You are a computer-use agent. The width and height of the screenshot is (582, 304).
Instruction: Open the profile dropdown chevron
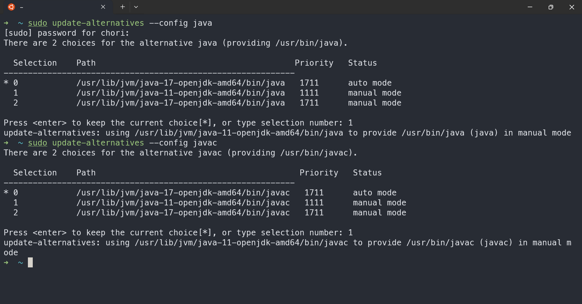point(136,7)
